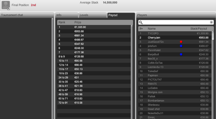Click the player avatar image
216x119 pixels.
point(6,5)
